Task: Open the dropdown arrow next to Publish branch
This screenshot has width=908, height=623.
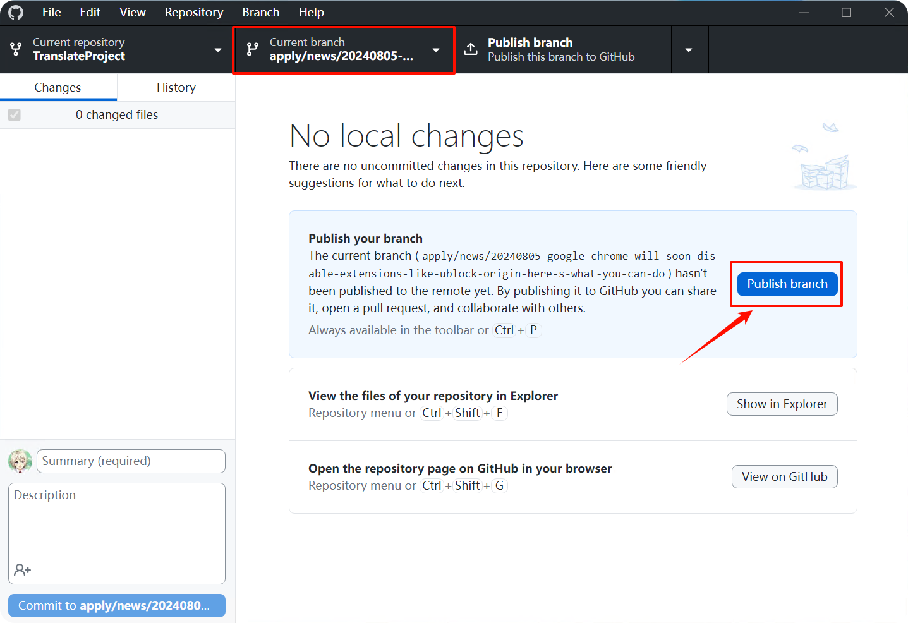Action: click(x=689, y=50)
